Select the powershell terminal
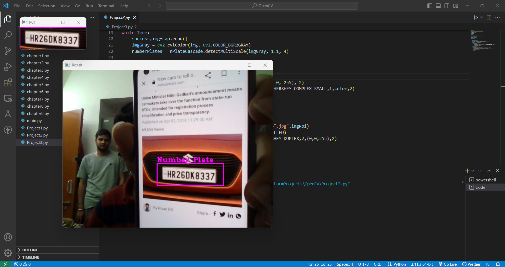The image size is (505, 267). point(485,180)
